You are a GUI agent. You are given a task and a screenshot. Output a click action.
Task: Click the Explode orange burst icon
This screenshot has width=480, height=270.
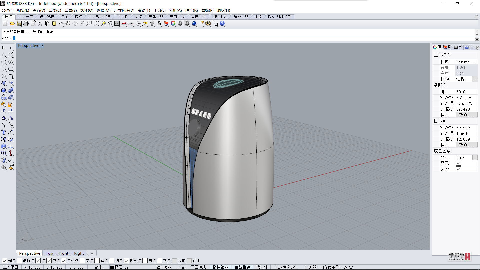pos(11,104)
